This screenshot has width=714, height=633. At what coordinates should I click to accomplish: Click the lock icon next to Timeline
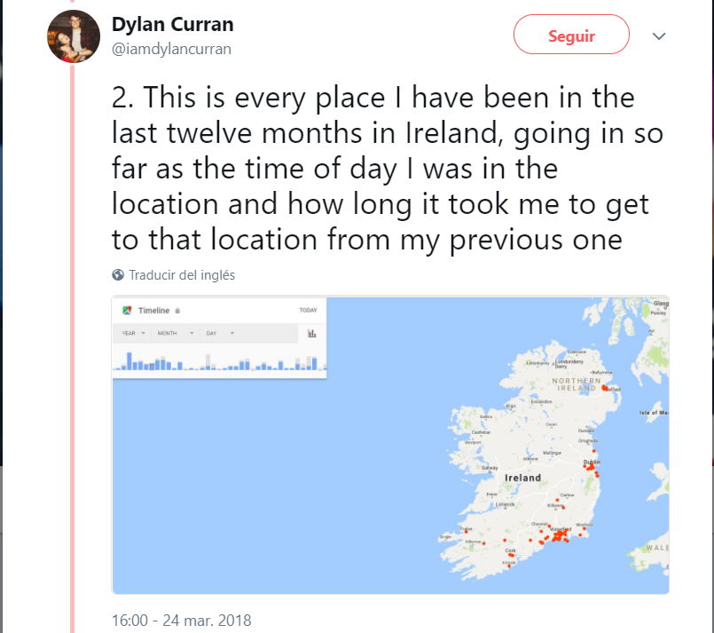tap(177, 311)
